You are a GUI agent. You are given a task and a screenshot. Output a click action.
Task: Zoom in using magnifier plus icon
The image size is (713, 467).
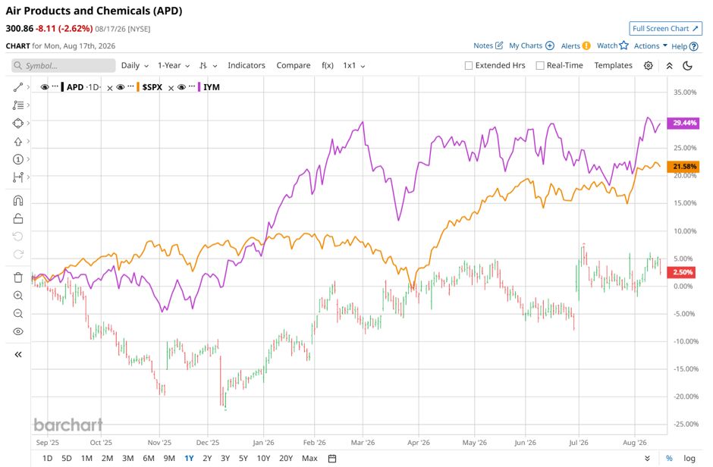[17, 296]
